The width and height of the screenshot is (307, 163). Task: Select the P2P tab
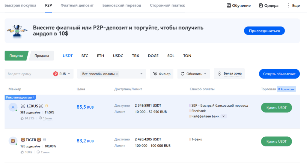pos(48,5)
